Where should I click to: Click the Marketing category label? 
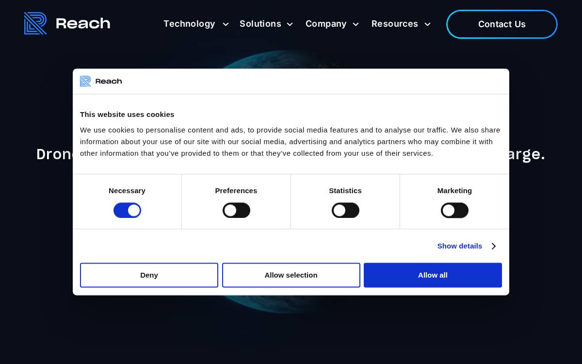(454, 191)
